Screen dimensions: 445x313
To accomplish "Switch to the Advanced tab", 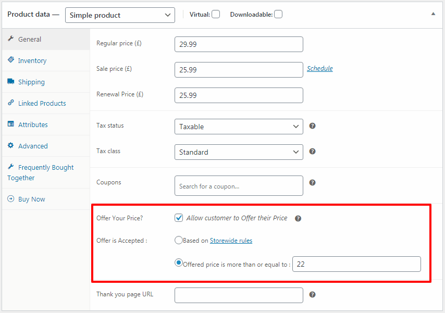I will point(46,146).
